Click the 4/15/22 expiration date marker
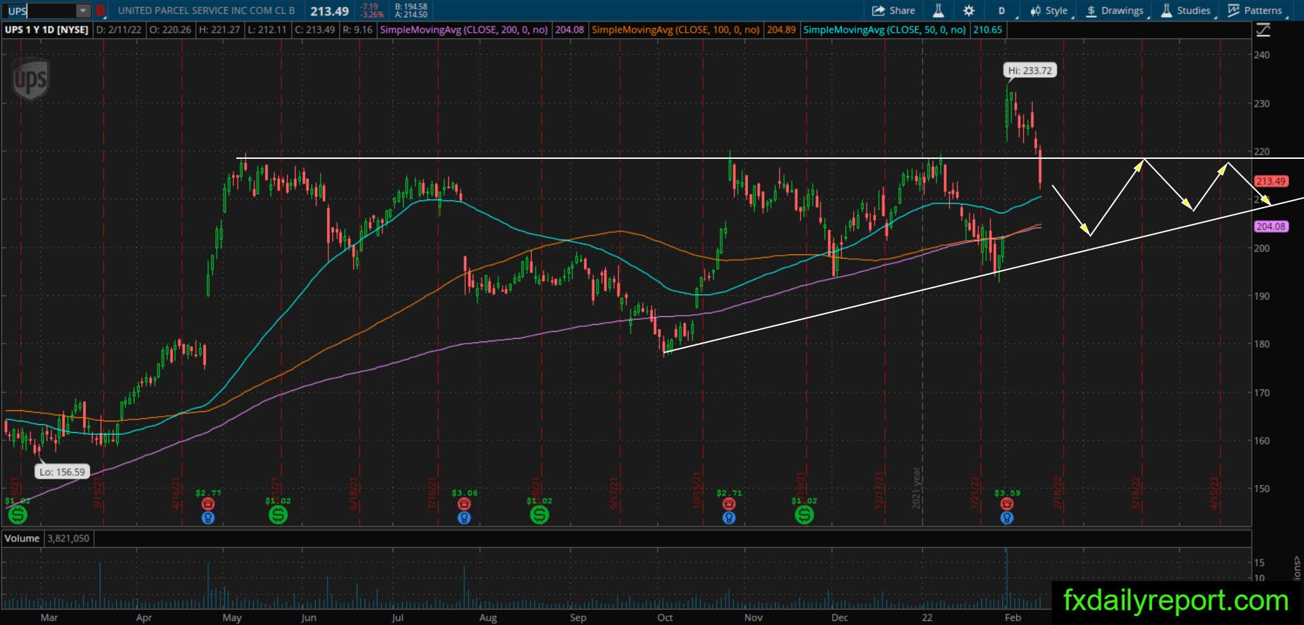1304x625 pixels. click(x=1215, y=493)
